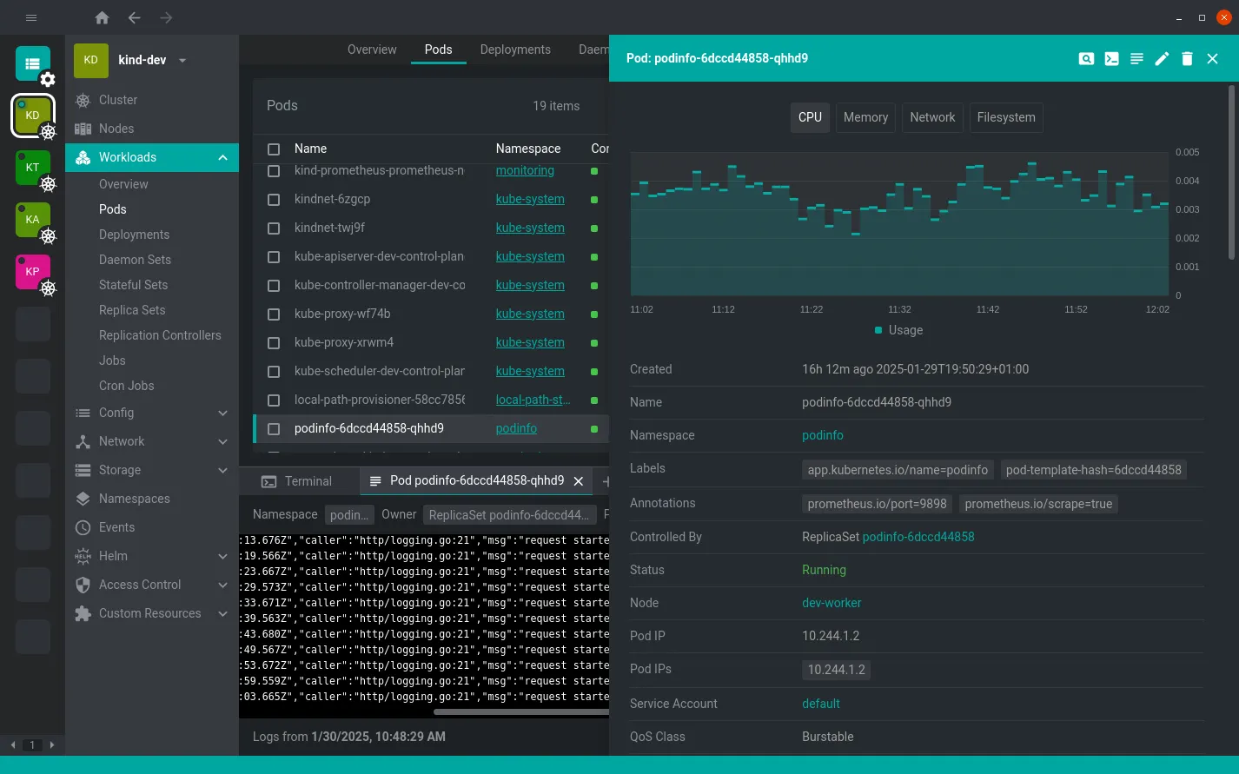This screenshot has width=1239, height=774.
Task: Open ReplicaSet podinfo-6dccd44858 link
Action: pos(918,537)
